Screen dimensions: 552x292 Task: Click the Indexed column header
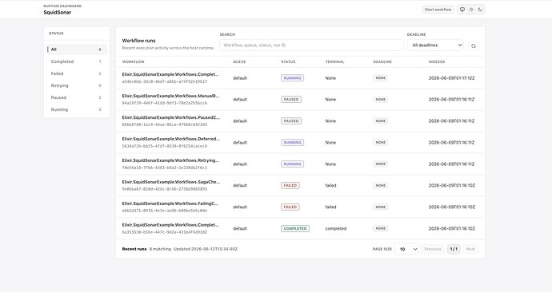(x=437, y=61)
